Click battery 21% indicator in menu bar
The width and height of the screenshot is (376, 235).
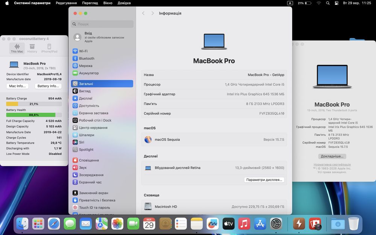point(304,3)
